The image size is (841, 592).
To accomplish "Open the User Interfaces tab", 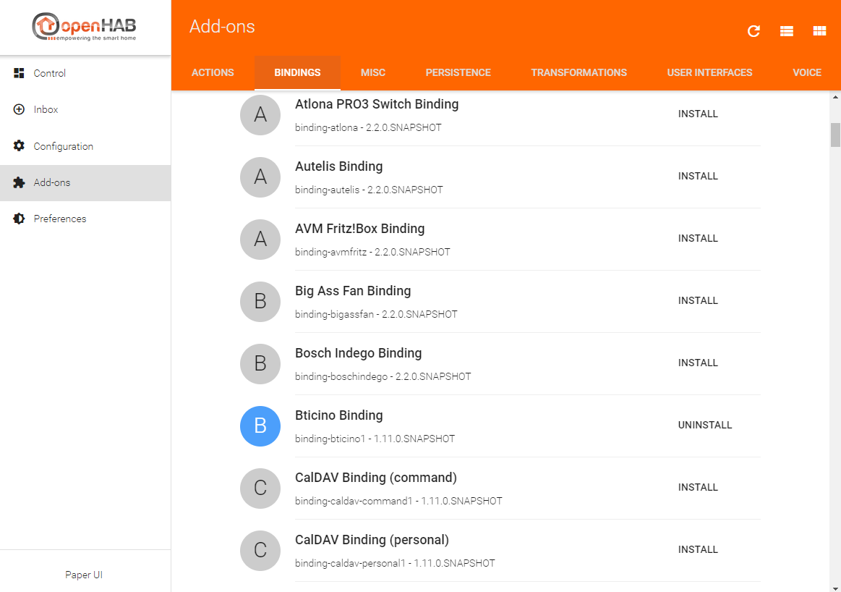I will [x=709, y=72].
